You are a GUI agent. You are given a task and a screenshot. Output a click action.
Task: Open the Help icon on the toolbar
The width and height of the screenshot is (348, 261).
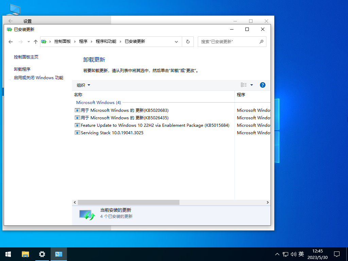coord(263,85)
